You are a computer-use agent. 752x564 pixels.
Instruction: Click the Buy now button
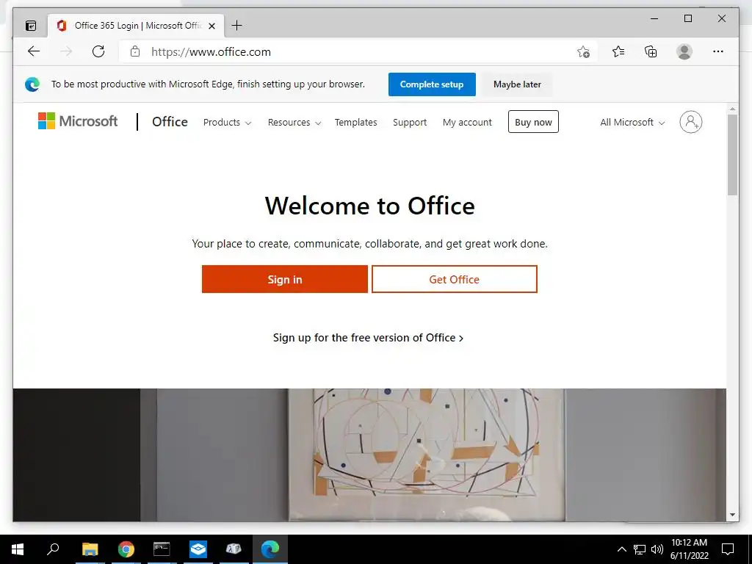tap(533, 122)
